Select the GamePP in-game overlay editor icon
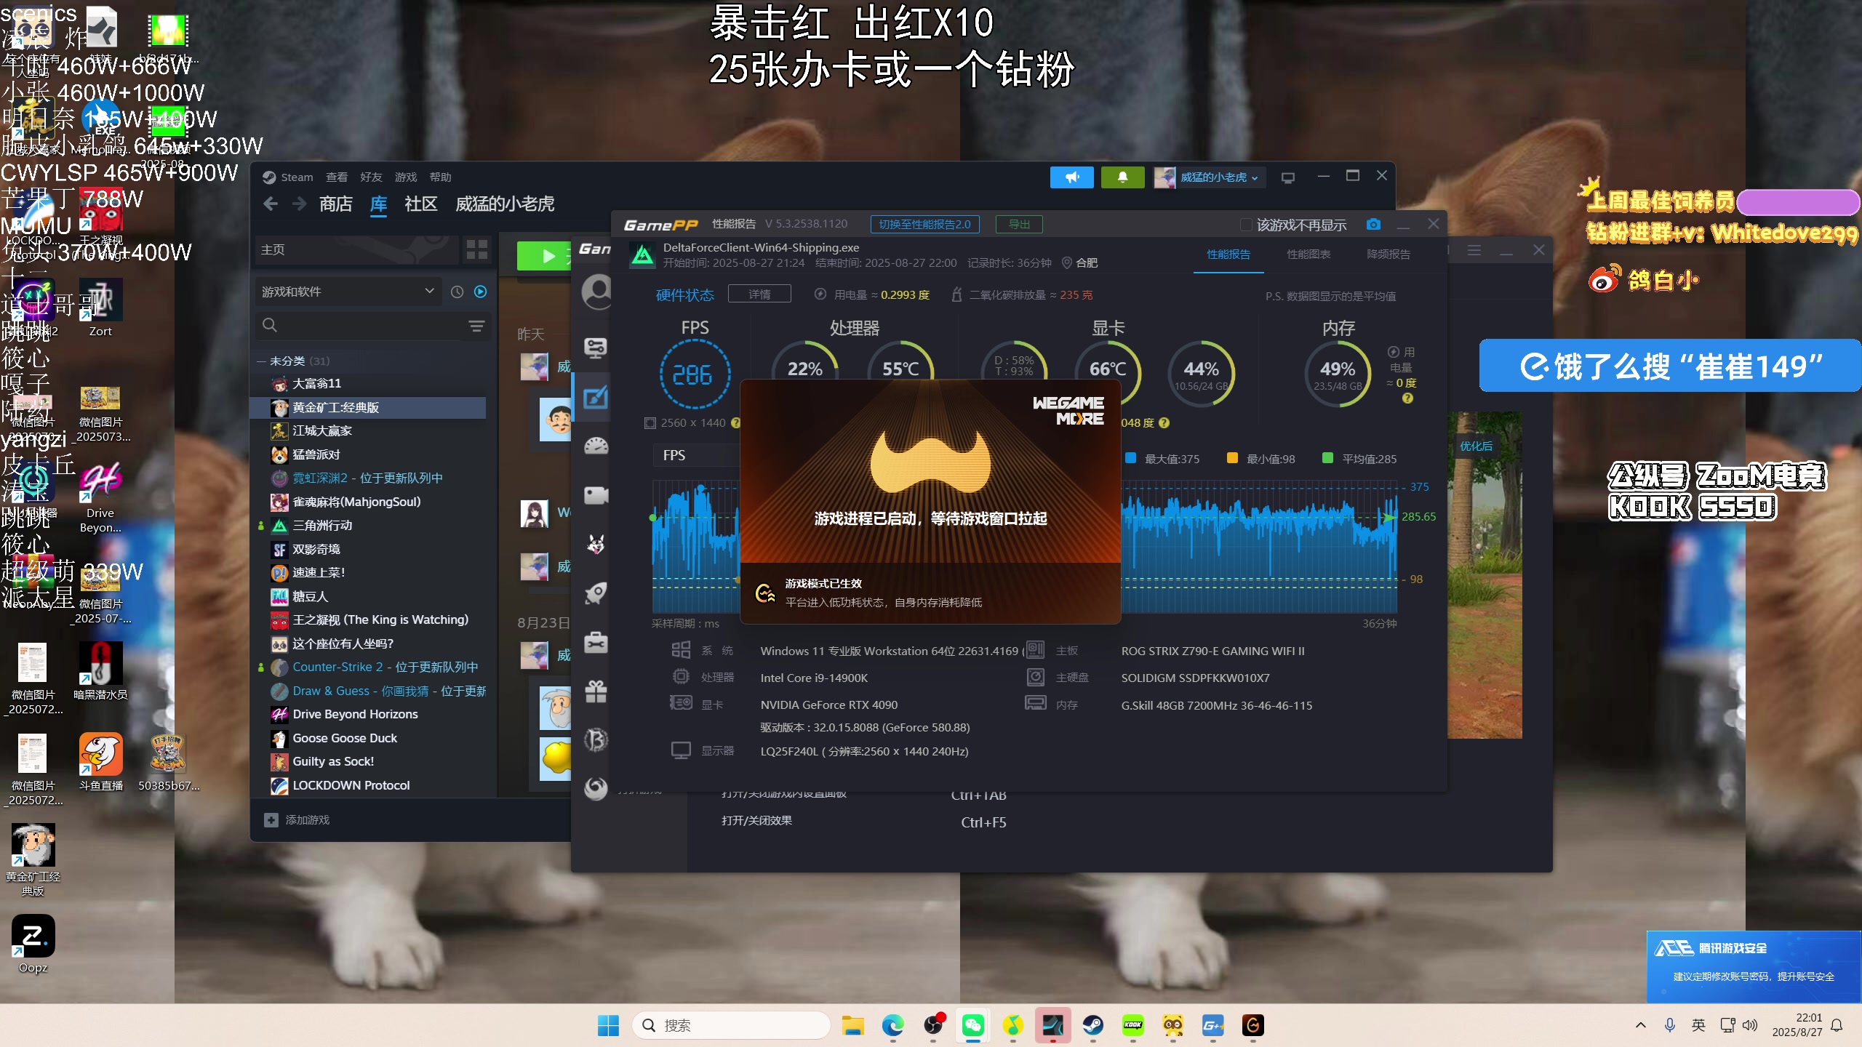This screenshot has height=1047, width=1862. [x=596, y=398]
